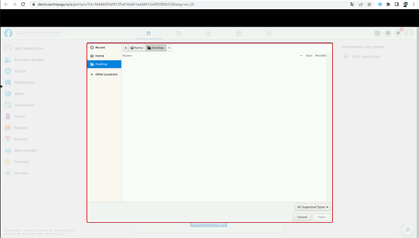
Task: Click the path bar right arrow
Action: pos(169,48)
